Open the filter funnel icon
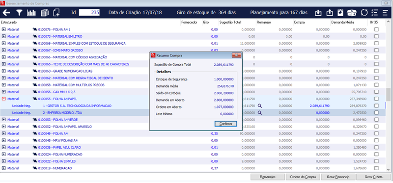The image size is (393, 183). coord(19,13)
